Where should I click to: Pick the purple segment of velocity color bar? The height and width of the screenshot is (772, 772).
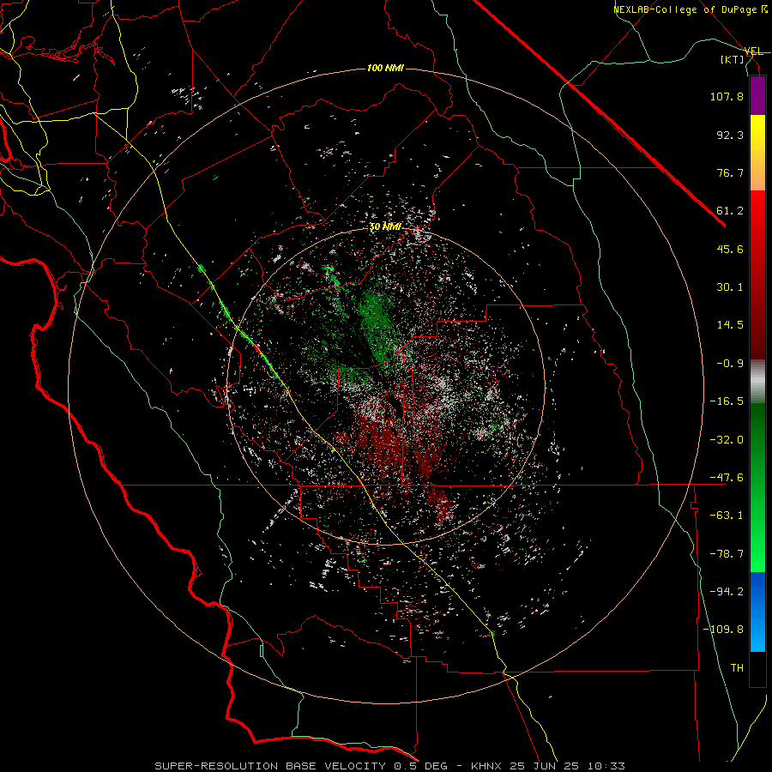point(757,95)
